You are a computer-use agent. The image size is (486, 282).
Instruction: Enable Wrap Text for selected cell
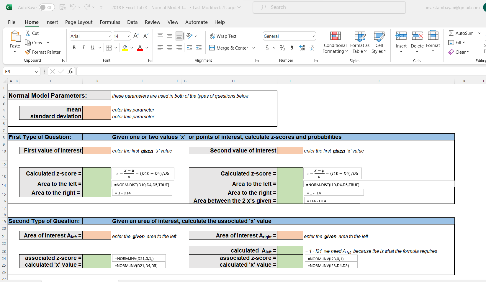pyautogui.click(x=223, y=36)
